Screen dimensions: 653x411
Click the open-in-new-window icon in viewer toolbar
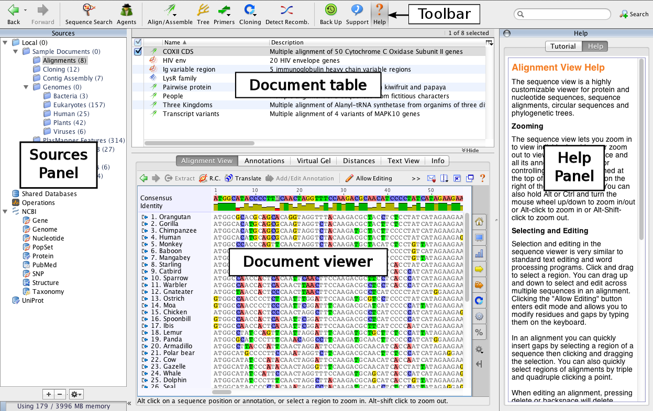click(x=469, y=178)
